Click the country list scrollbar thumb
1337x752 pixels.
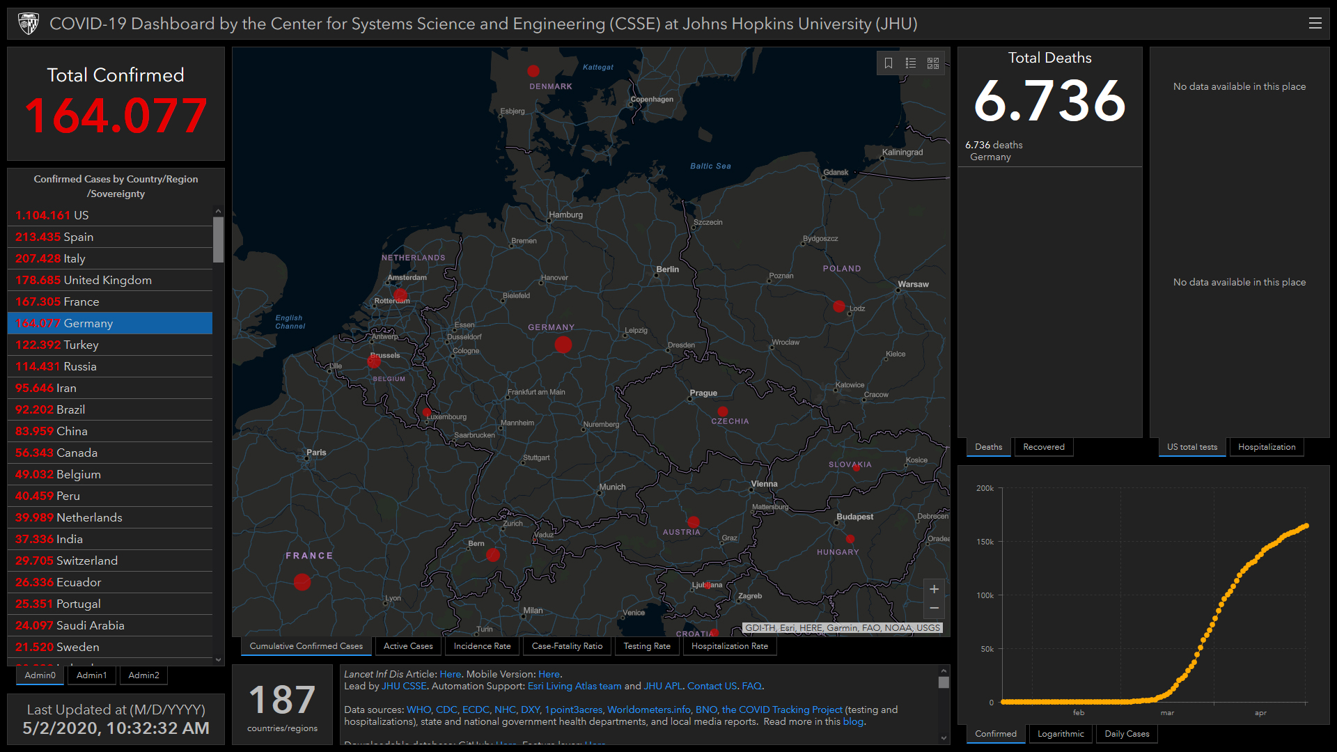click(x=218, y=240)
